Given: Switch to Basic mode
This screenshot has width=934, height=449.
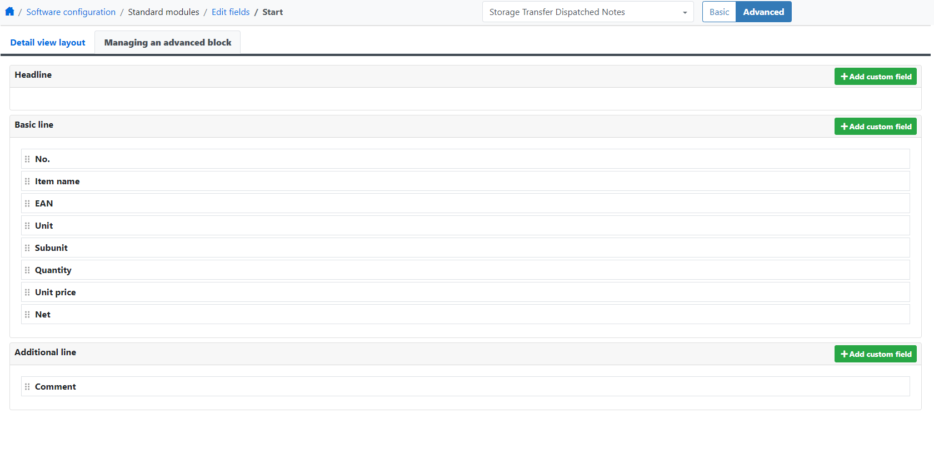Looking at the screenshot, I should coord(719,12).
